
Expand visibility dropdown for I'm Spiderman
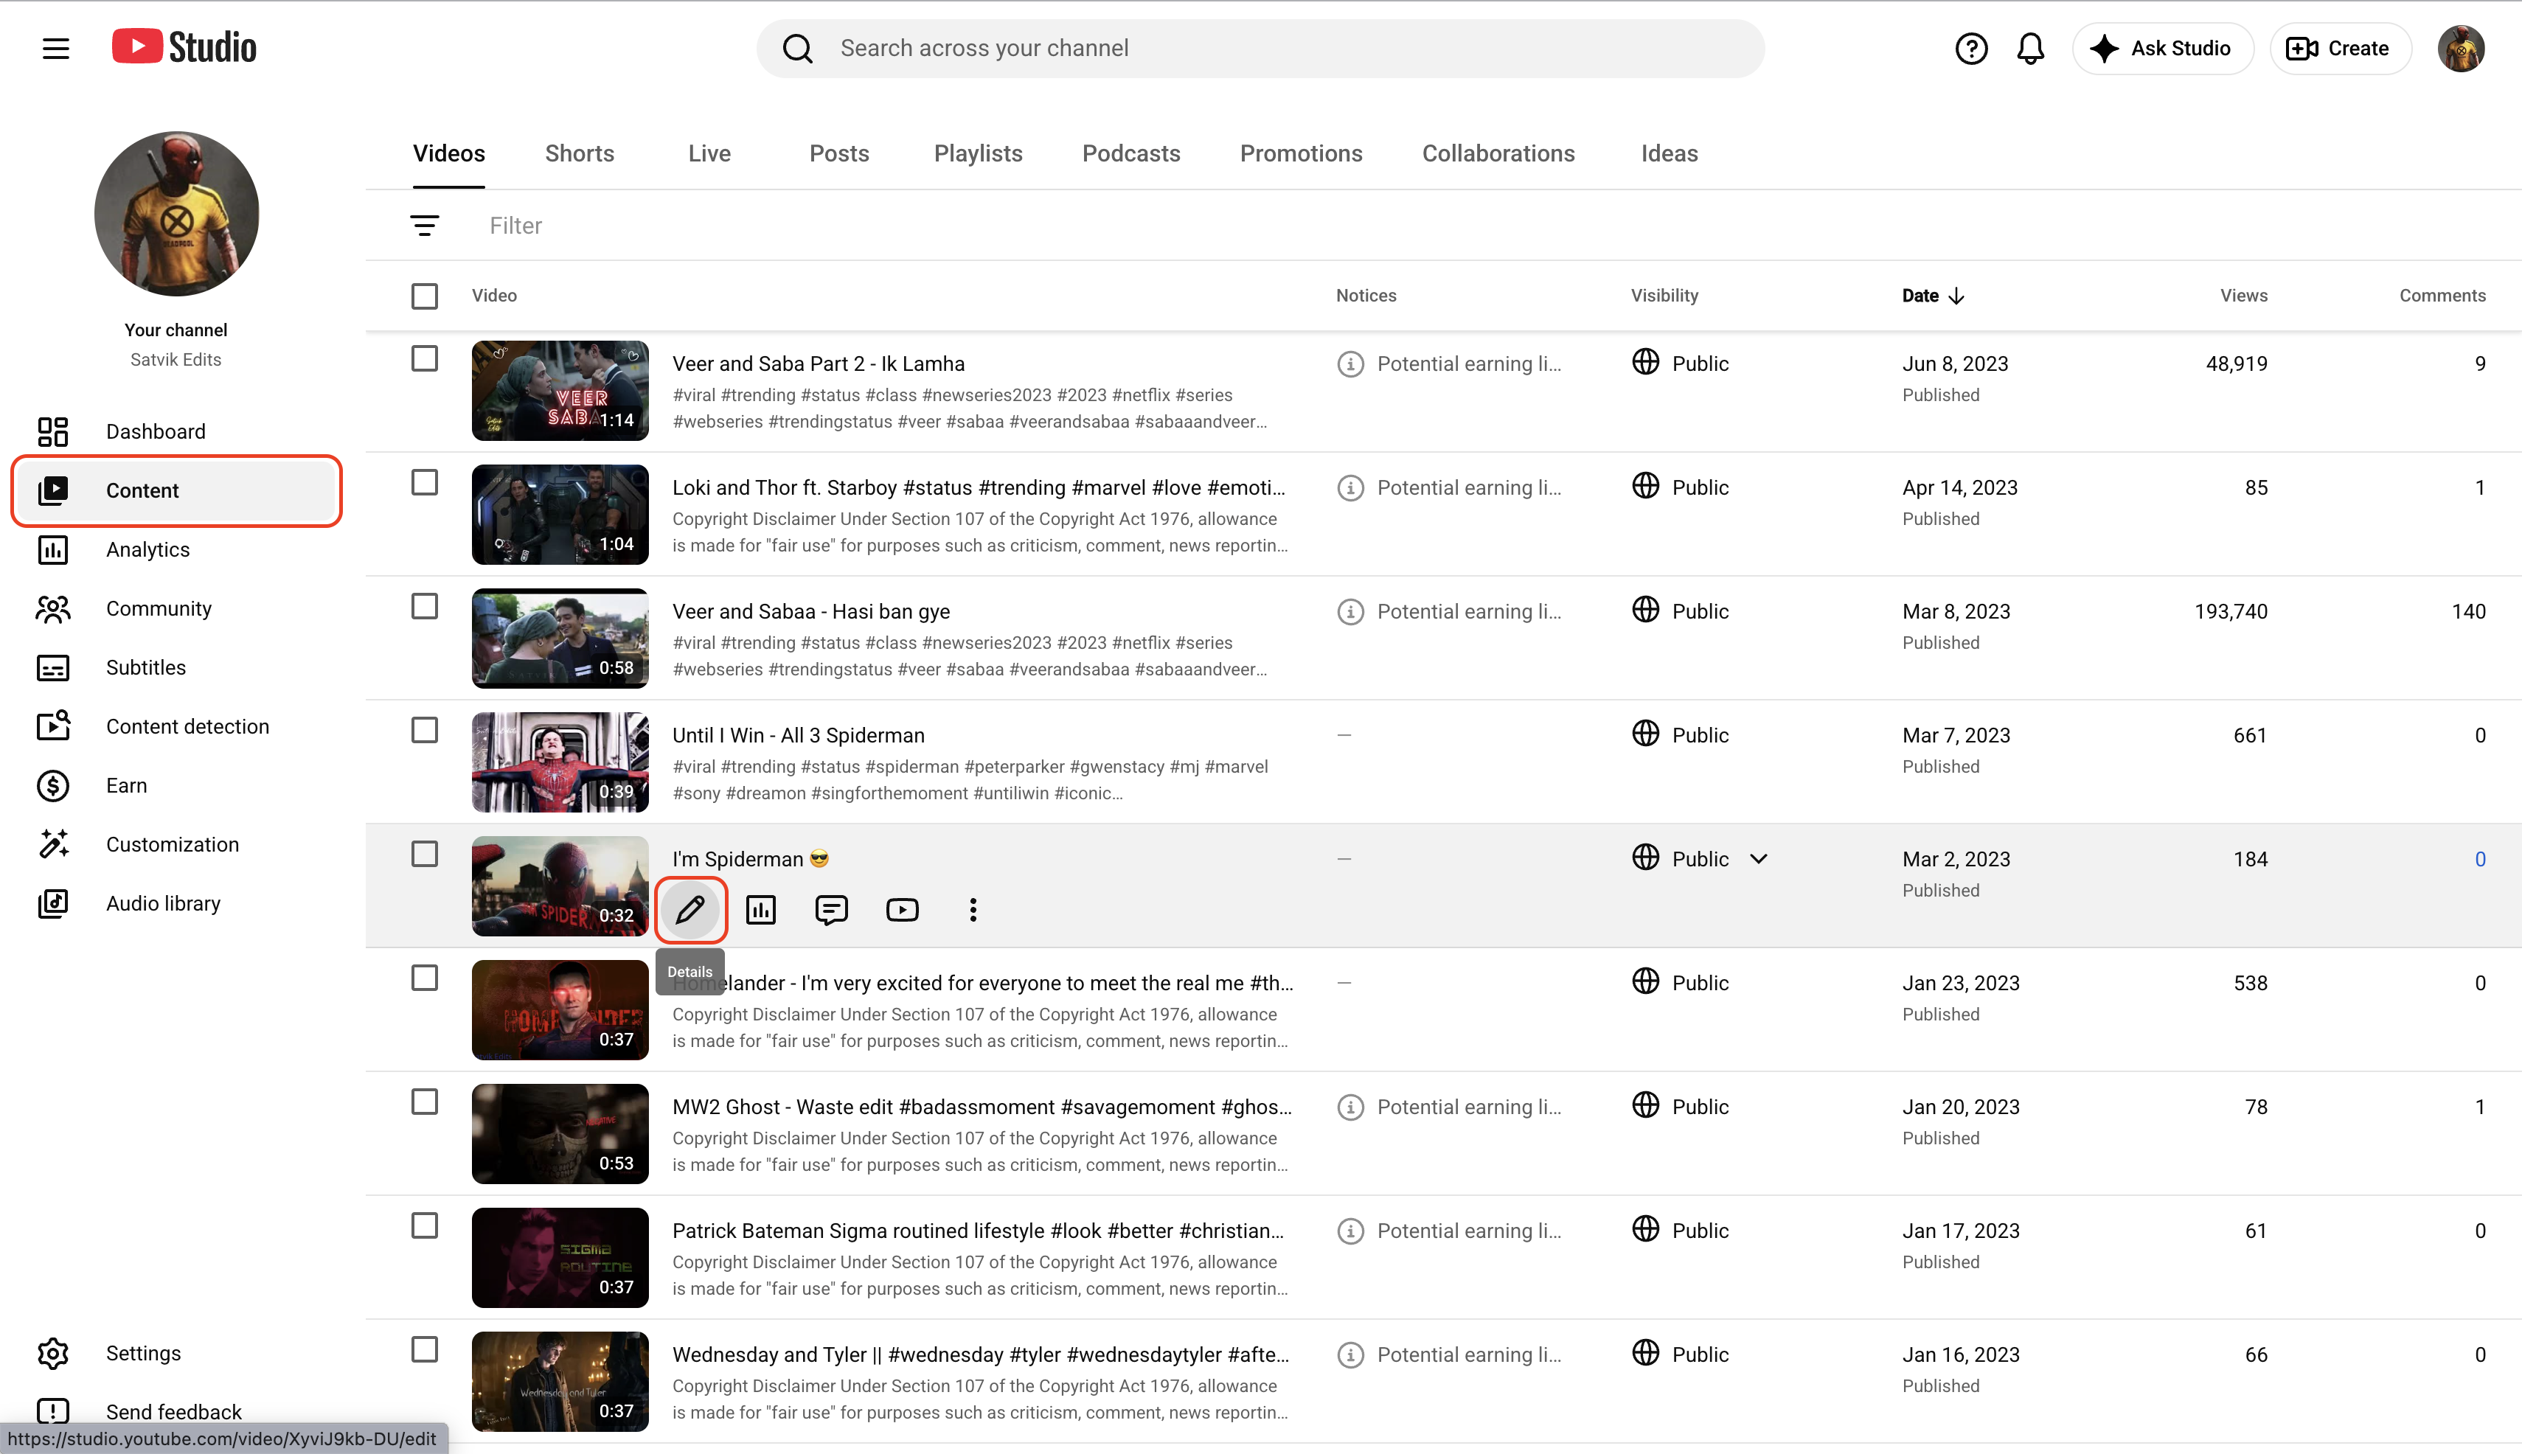(x=1759, y=859)
